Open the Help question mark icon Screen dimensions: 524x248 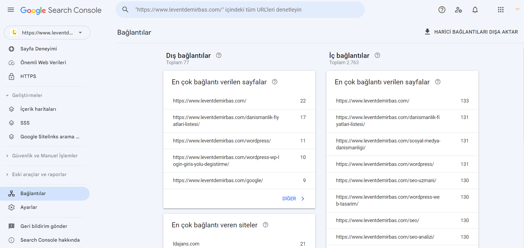click(x=442, y=10)
